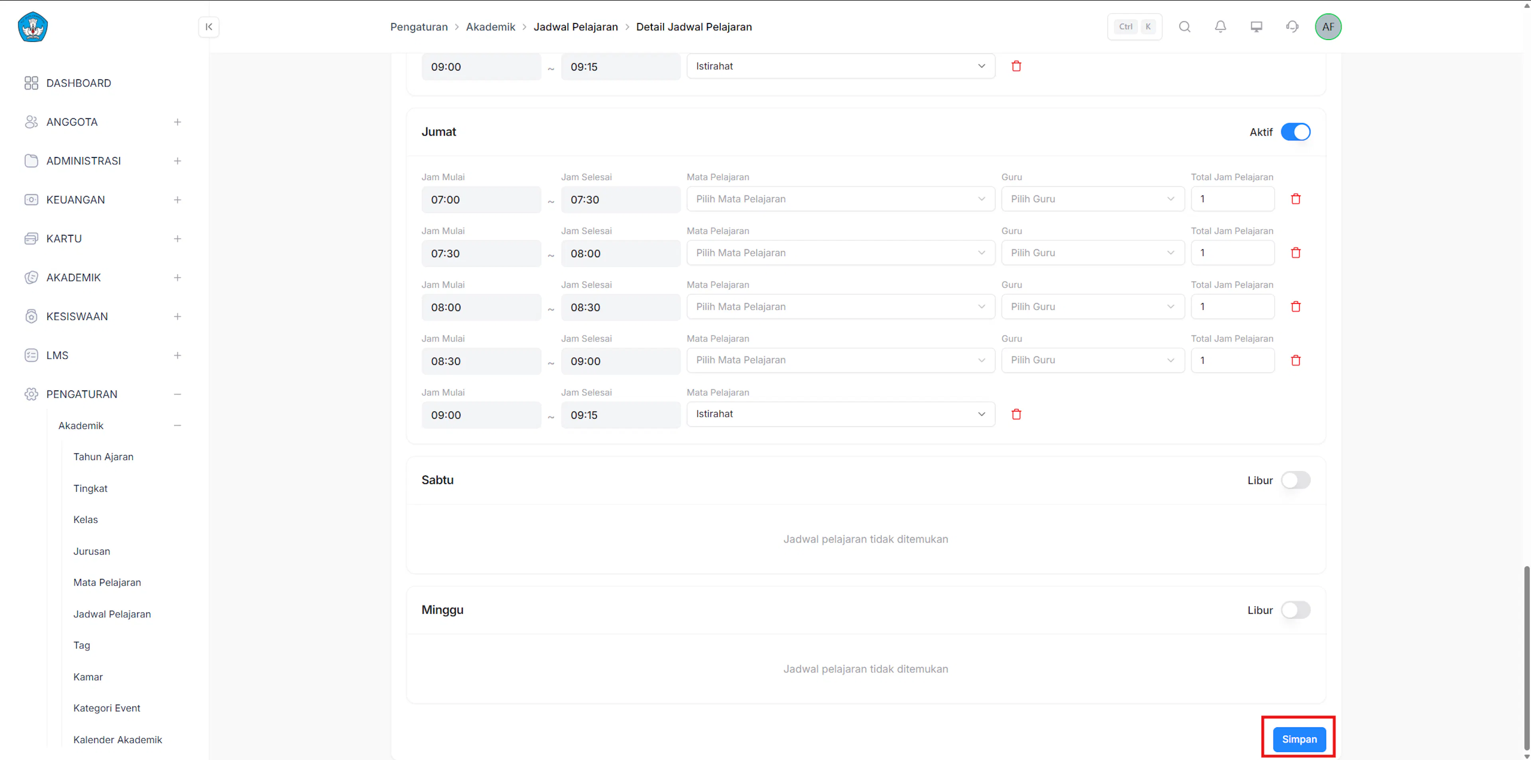Open Pilih Guru dropdown for 08:30 row

(1092, 360)
